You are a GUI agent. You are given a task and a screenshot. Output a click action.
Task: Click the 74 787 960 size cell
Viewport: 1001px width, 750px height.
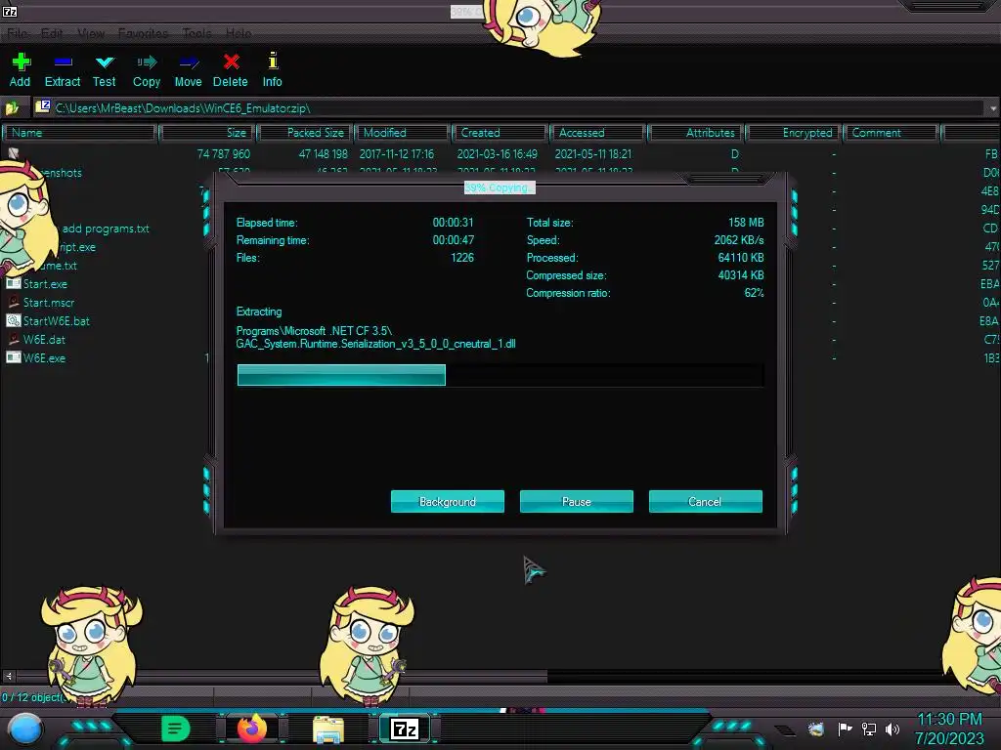(224, 153)
